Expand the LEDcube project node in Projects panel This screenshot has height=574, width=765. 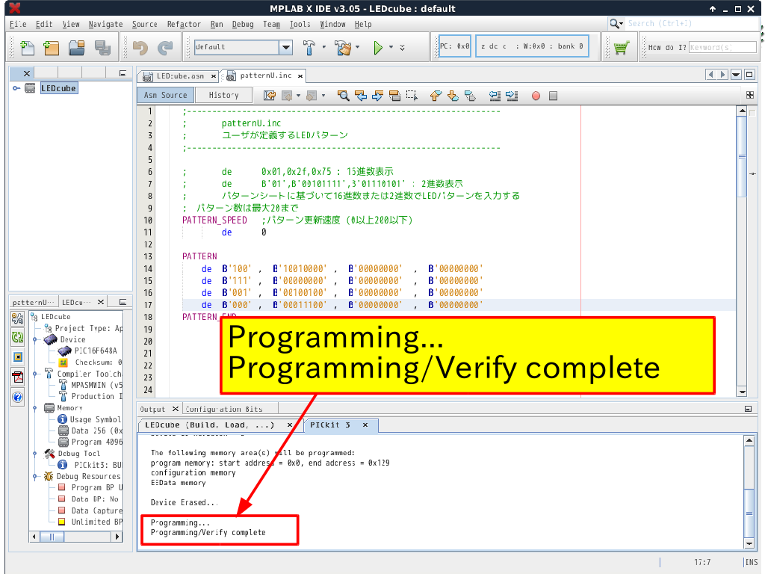(x=16, y=88)
